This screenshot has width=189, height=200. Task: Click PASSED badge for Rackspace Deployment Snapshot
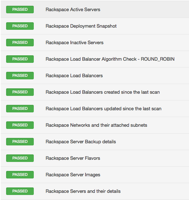tap(20, 26)
